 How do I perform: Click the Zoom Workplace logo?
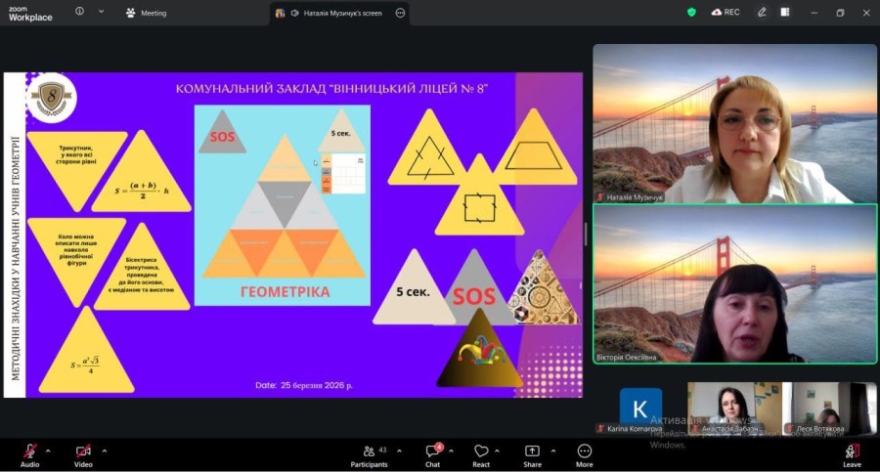pos(30,13)
